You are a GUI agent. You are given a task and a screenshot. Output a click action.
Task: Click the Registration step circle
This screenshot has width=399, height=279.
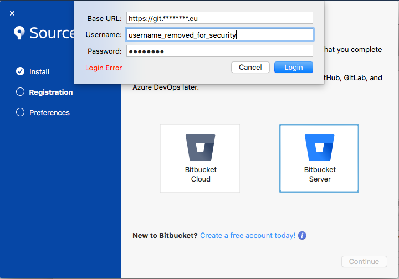click(x=20, y=92)
